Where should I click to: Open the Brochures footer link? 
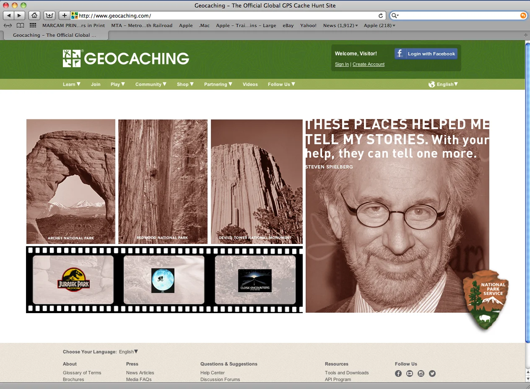(x=73, y=379)
